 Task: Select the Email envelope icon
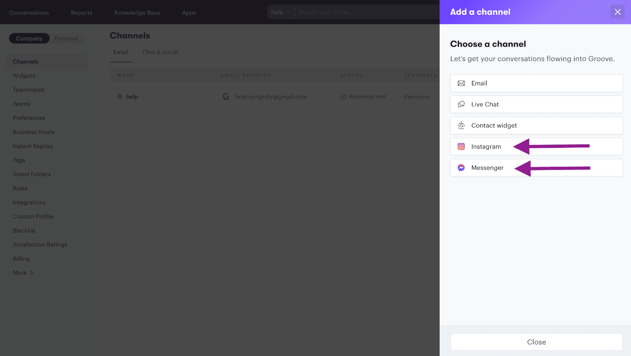pos(461,83)
